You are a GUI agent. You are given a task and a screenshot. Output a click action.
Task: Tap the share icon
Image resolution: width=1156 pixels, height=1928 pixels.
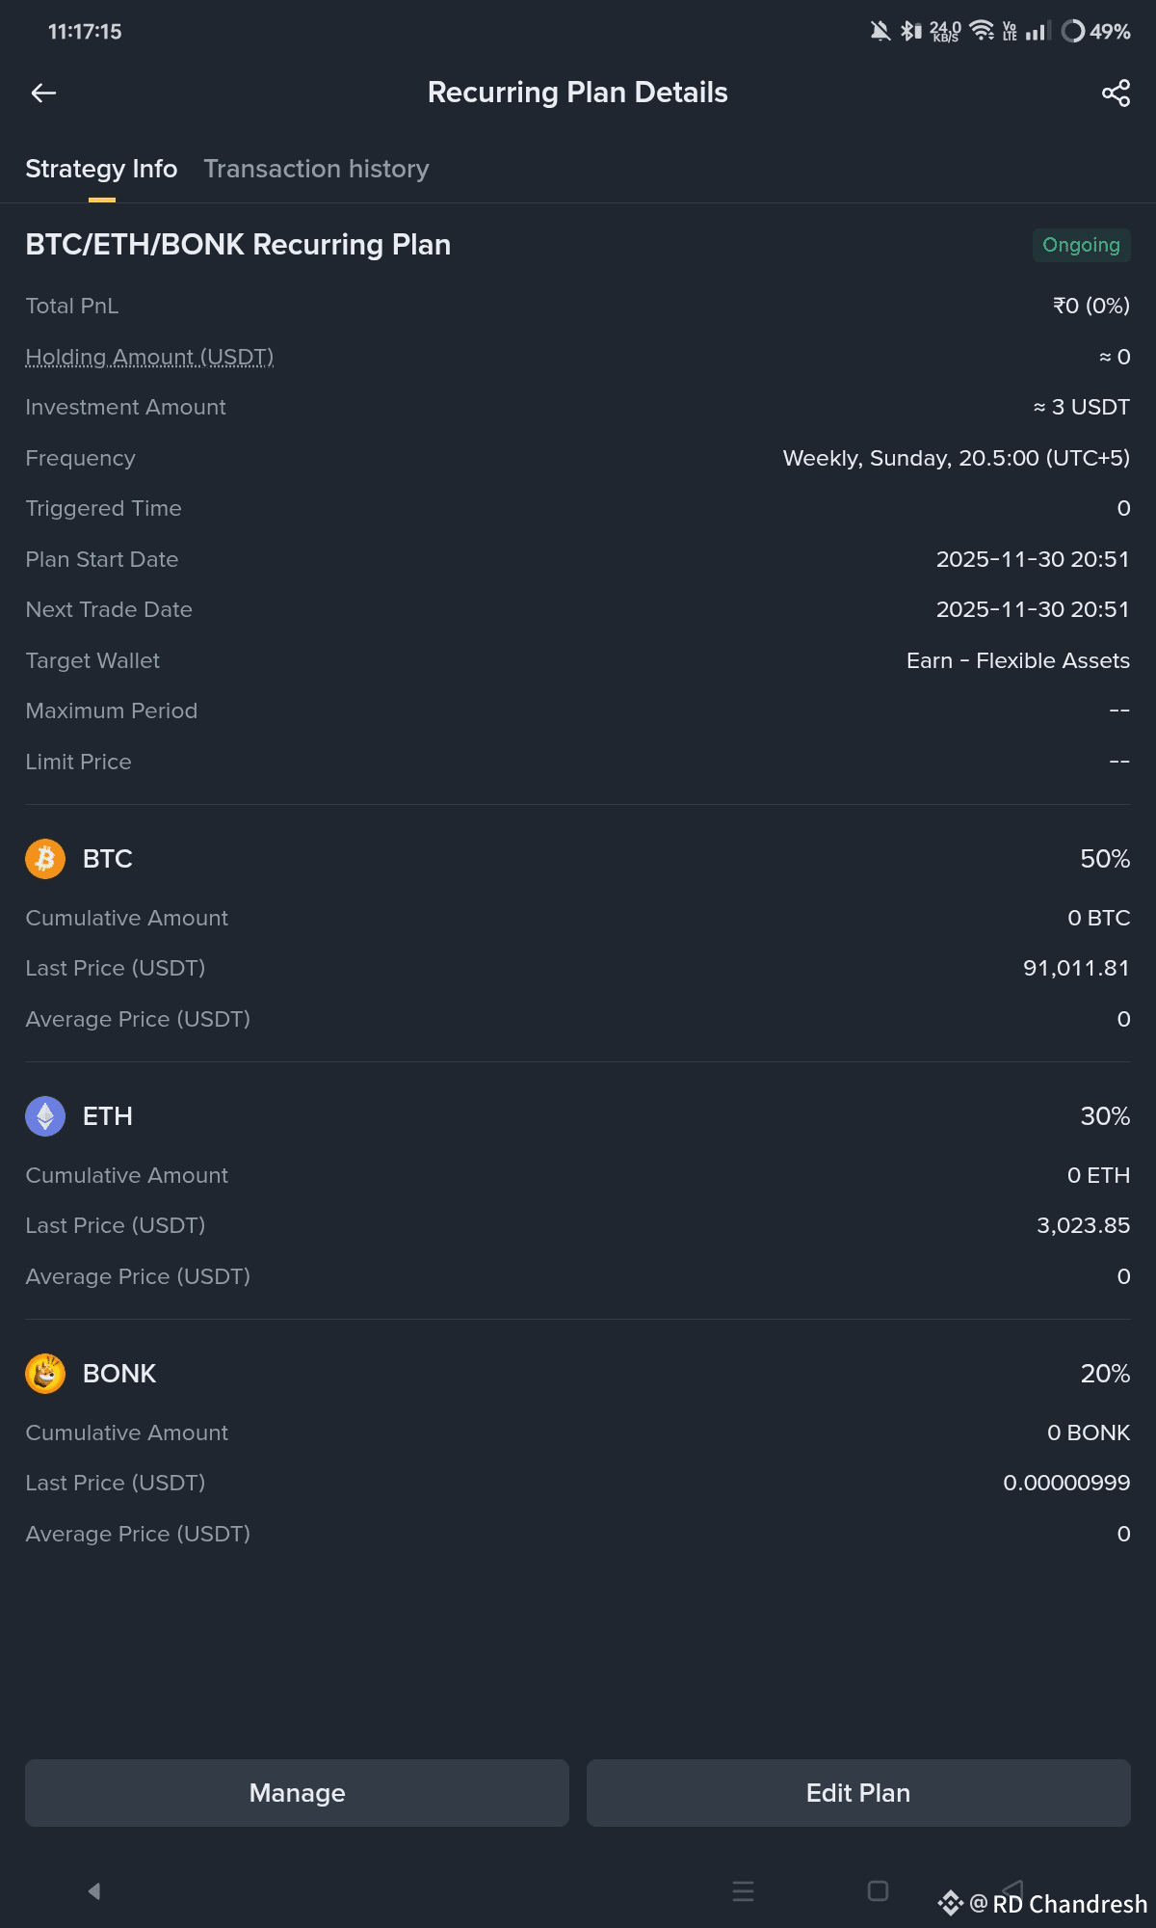pyautogui.click(x=1116, y=93)
